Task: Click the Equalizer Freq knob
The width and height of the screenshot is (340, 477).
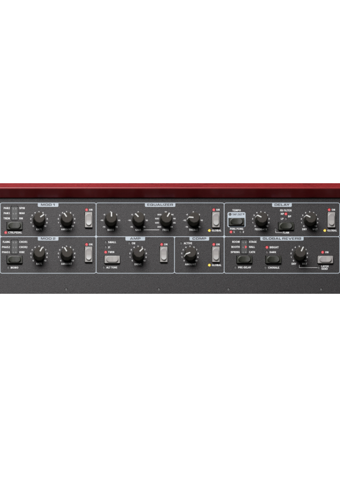Action: coord(166,220)
